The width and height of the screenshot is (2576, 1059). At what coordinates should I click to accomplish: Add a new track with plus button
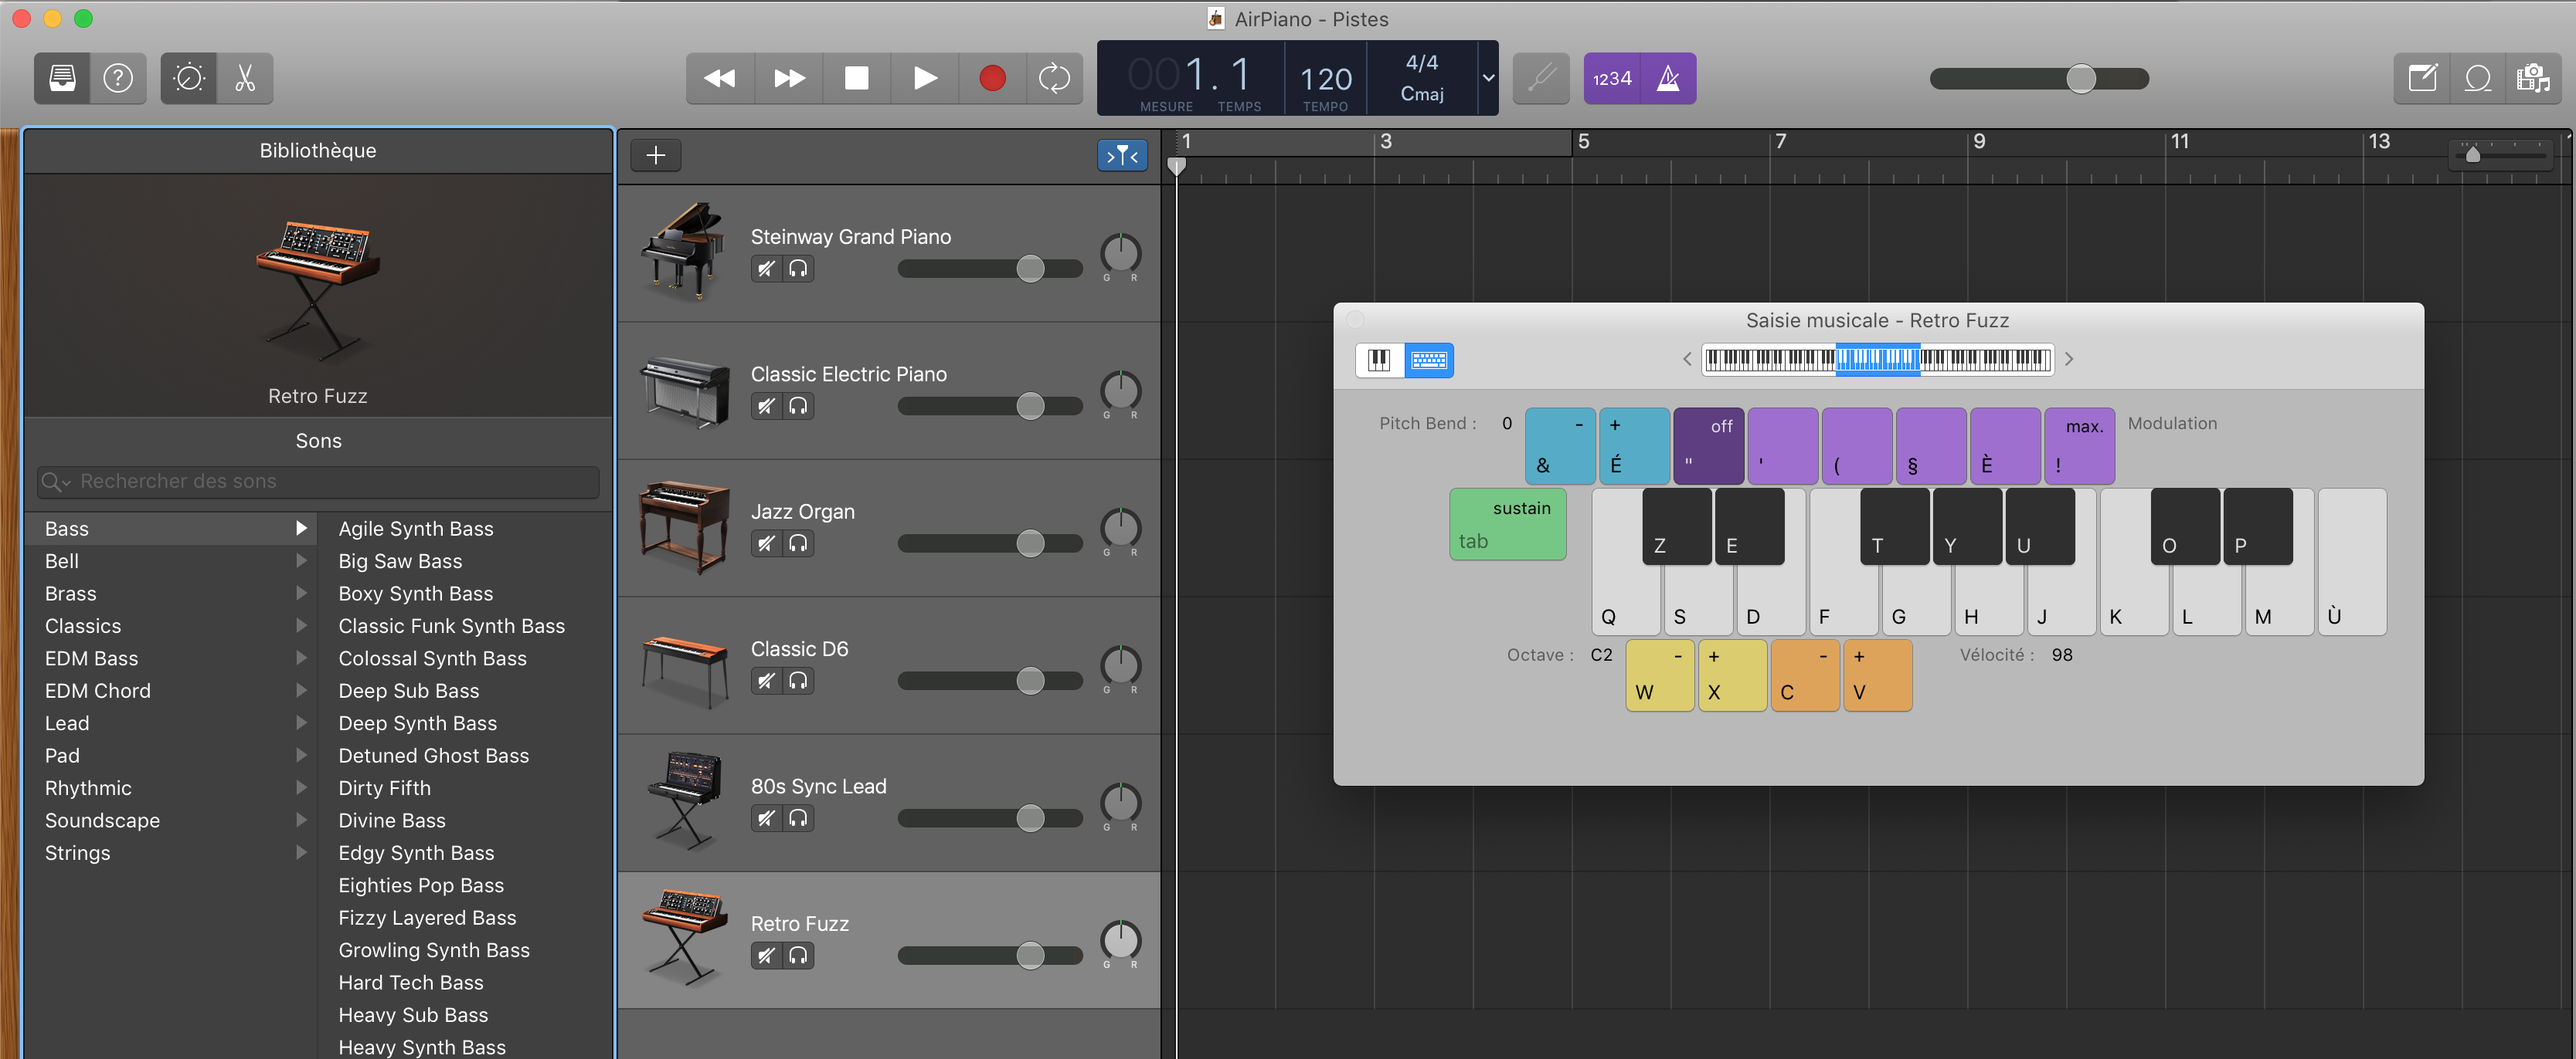655,155
